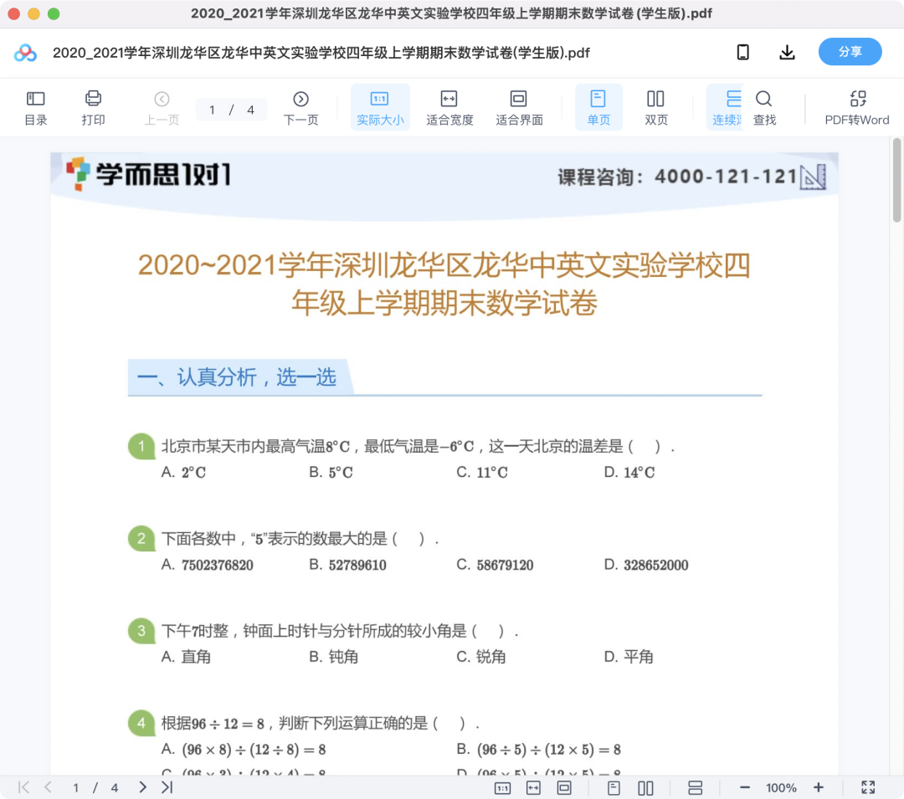Select 适合界面 fit page view
Image resolution: width=904 pixels, height=799 pixels.
519,108
